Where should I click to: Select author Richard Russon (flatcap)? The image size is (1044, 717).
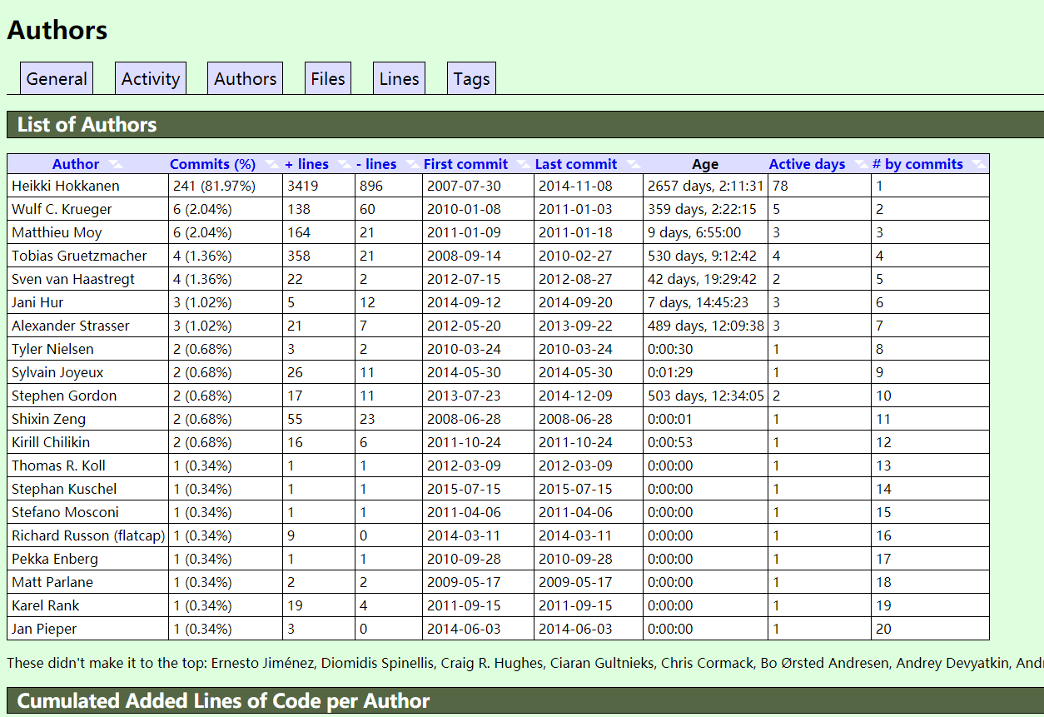coord(88,535)
